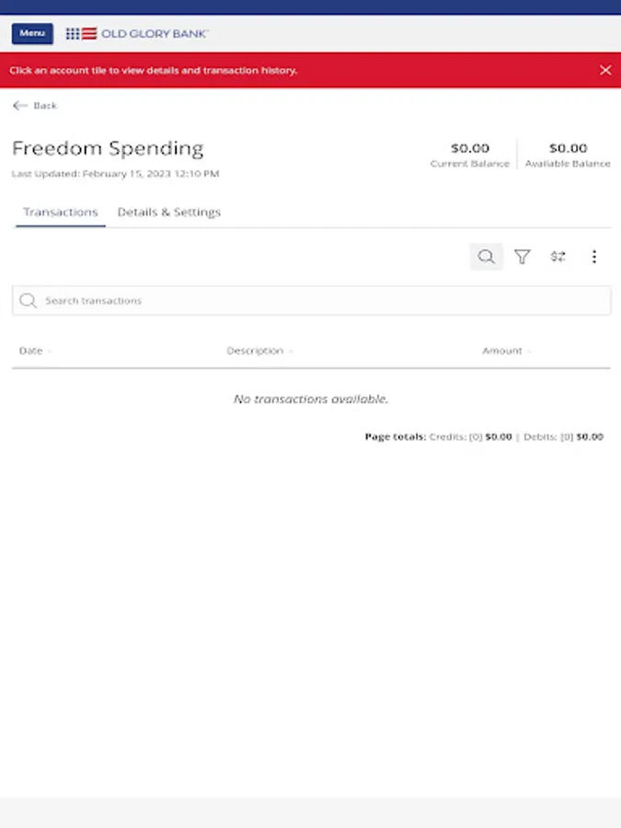Image resolution: width=621 pixels, height=828 pixels.
Task: Click the Back link text
Action: pos(45,106)
